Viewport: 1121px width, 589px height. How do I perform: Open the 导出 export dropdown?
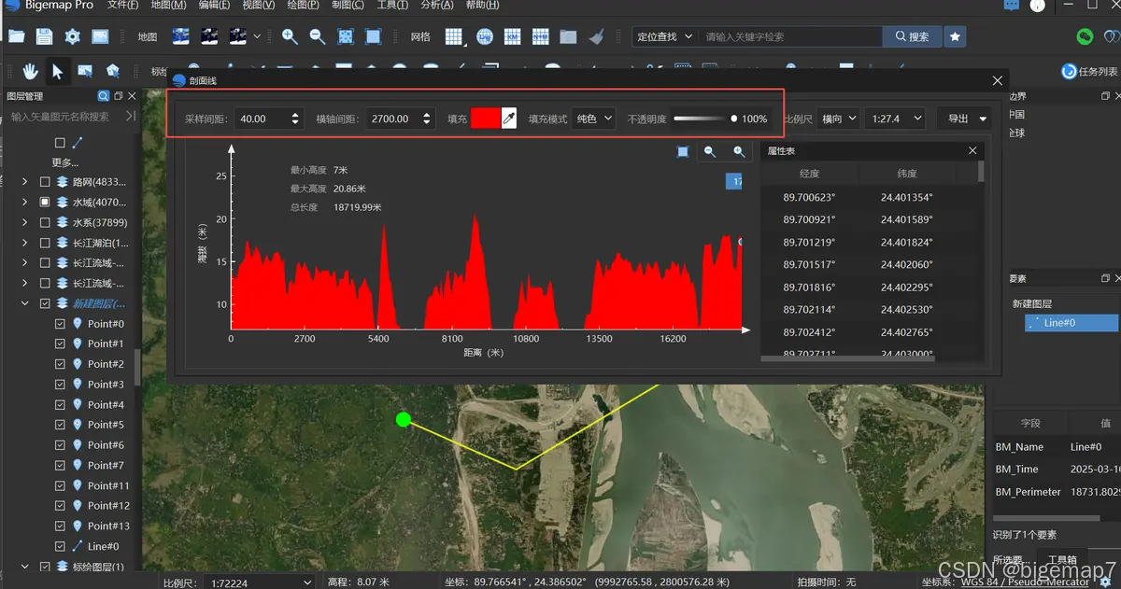pyautogui.click(x=965, y=119)
